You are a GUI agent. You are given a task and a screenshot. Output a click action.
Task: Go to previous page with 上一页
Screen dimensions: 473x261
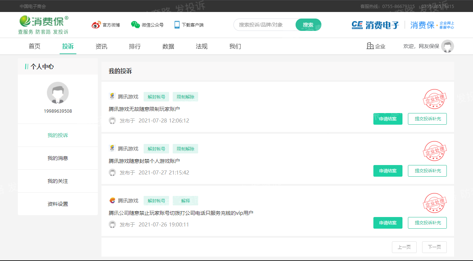point(404,247)
